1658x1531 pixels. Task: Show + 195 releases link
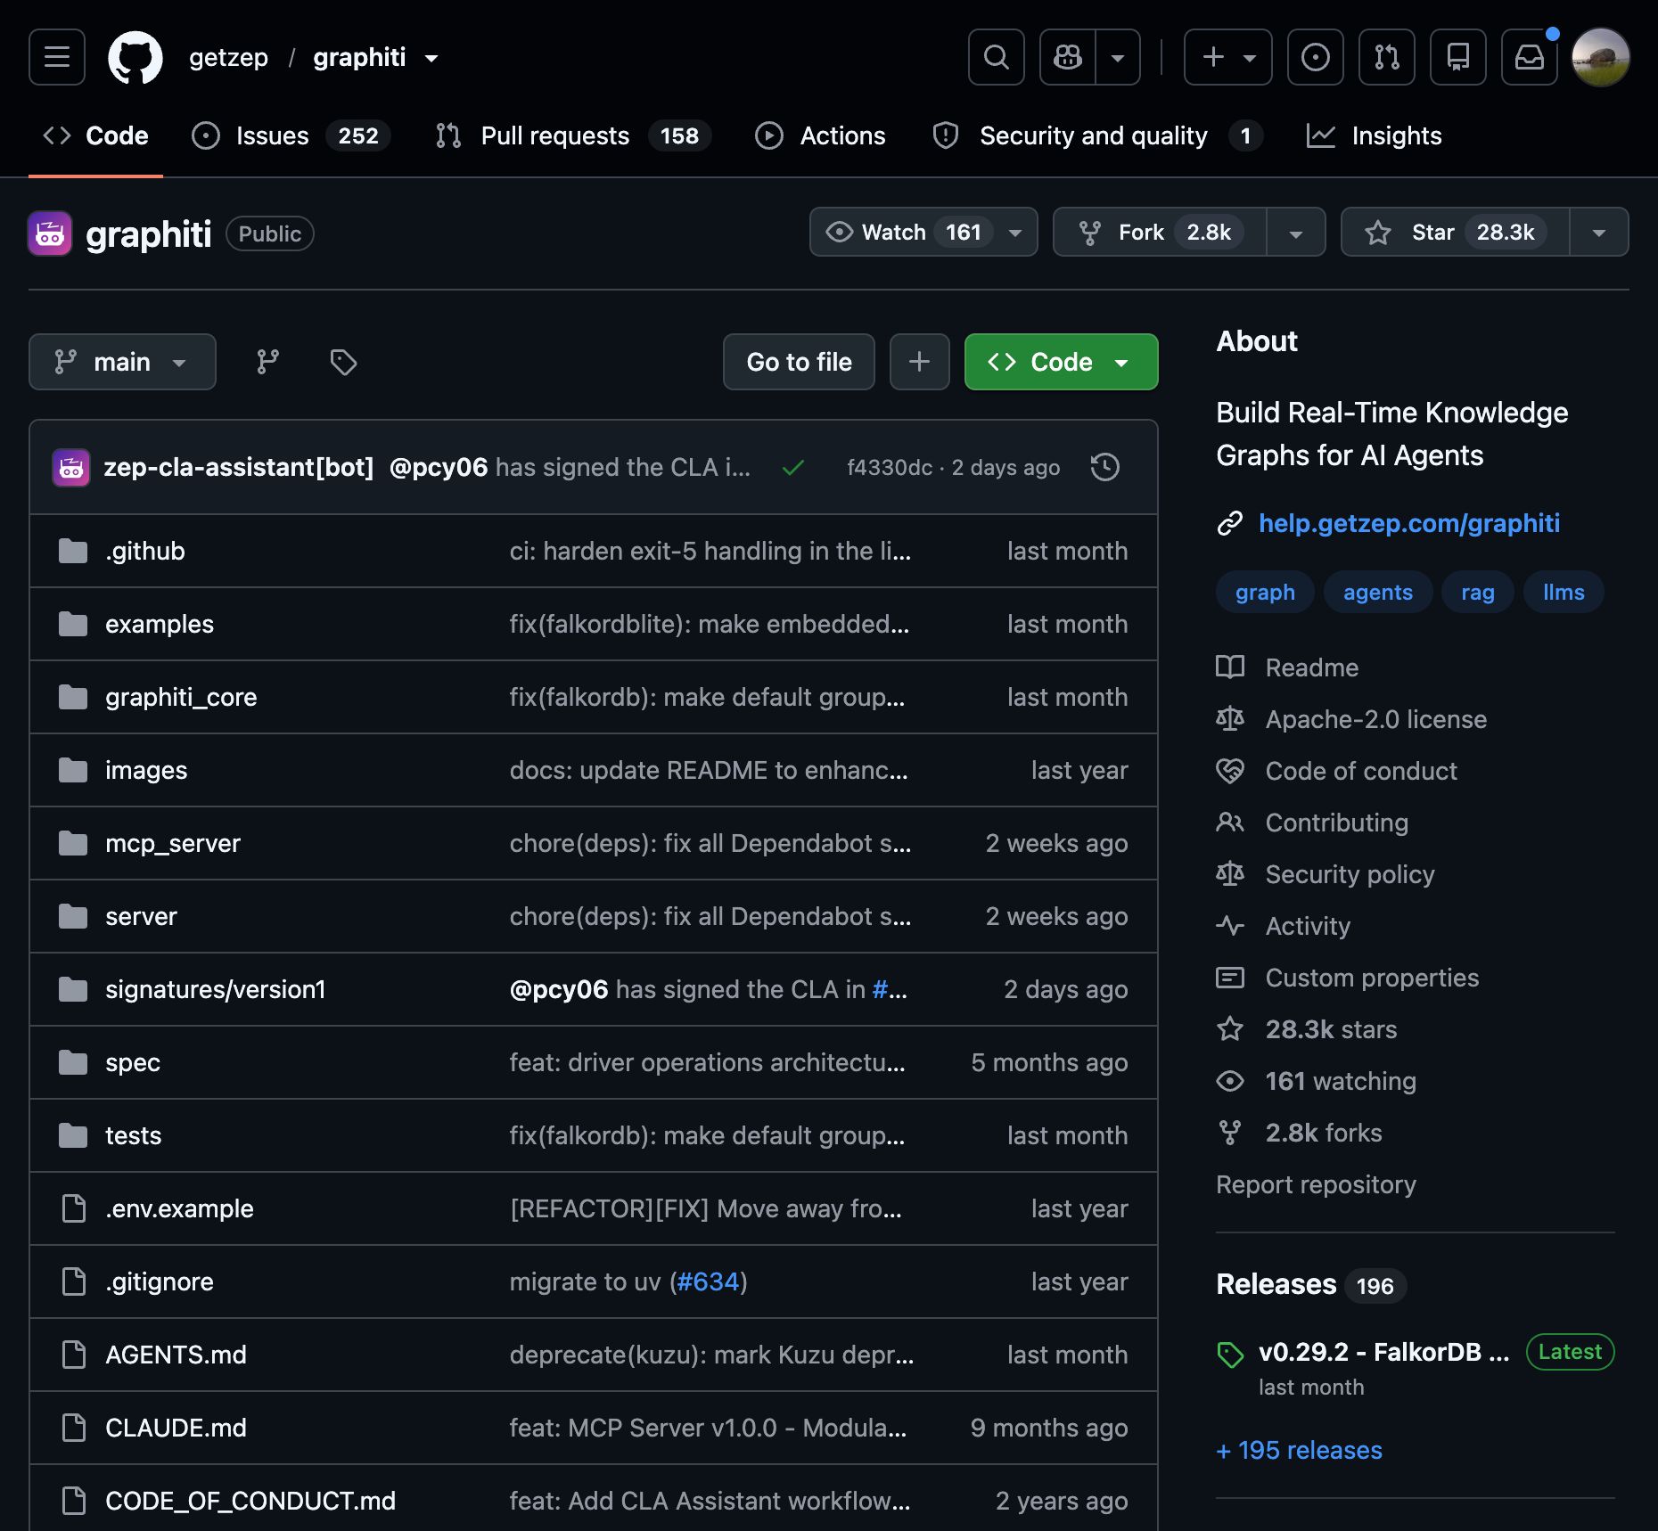(x=1300, y=1450)
